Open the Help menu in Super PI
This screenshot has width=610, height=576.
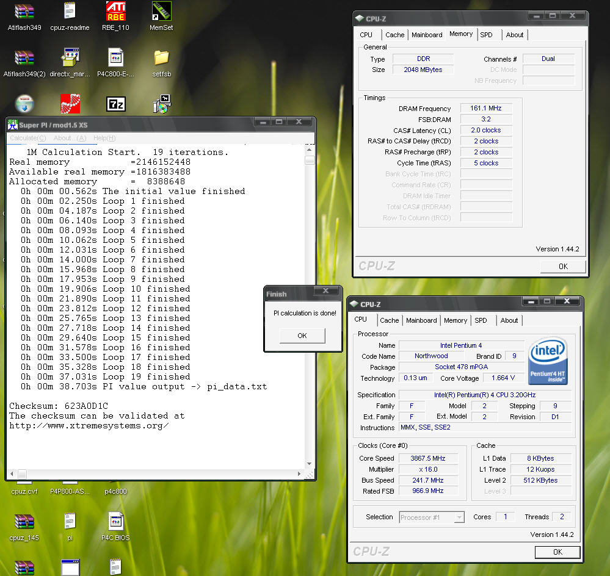[104, 138]
